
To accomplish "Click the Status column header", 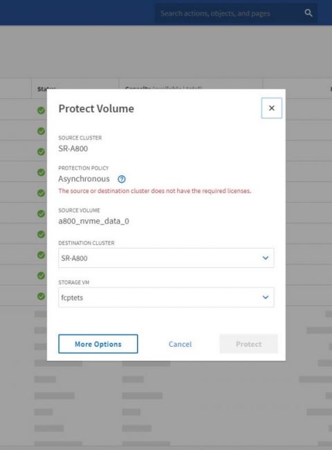I will 46,89.
